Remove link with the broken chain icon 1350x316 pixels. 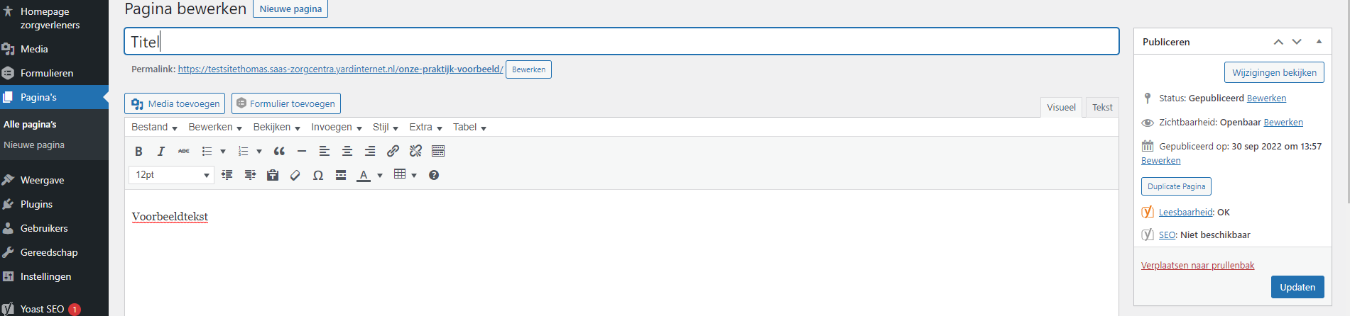(415, 151)
